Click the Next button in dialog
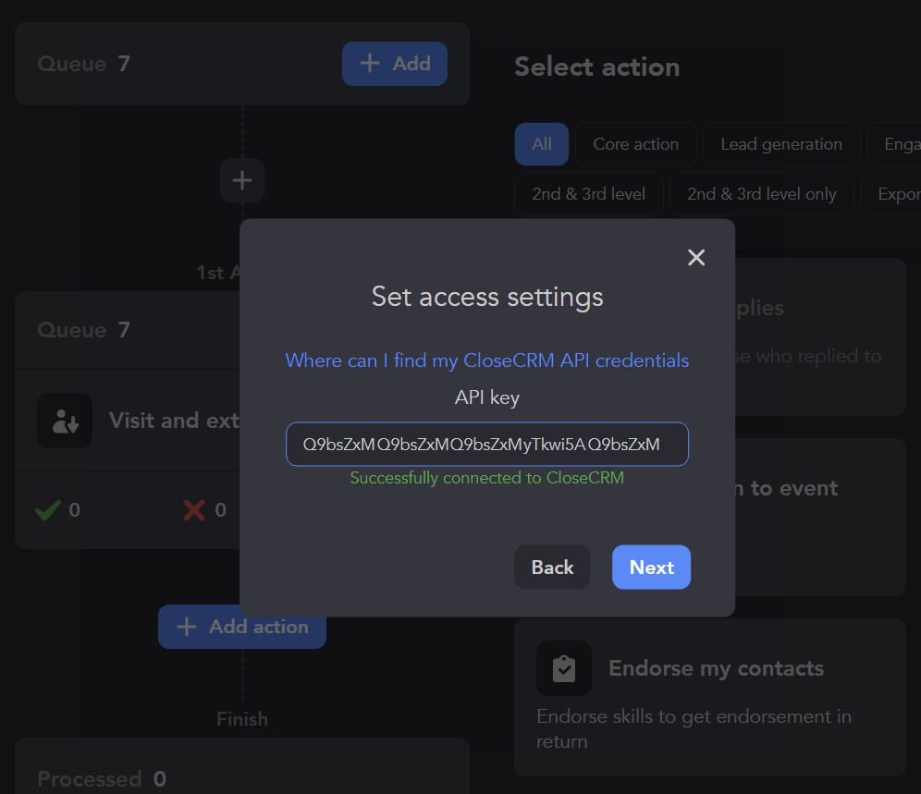Screen dimensions: 921x794 point(651,568)
